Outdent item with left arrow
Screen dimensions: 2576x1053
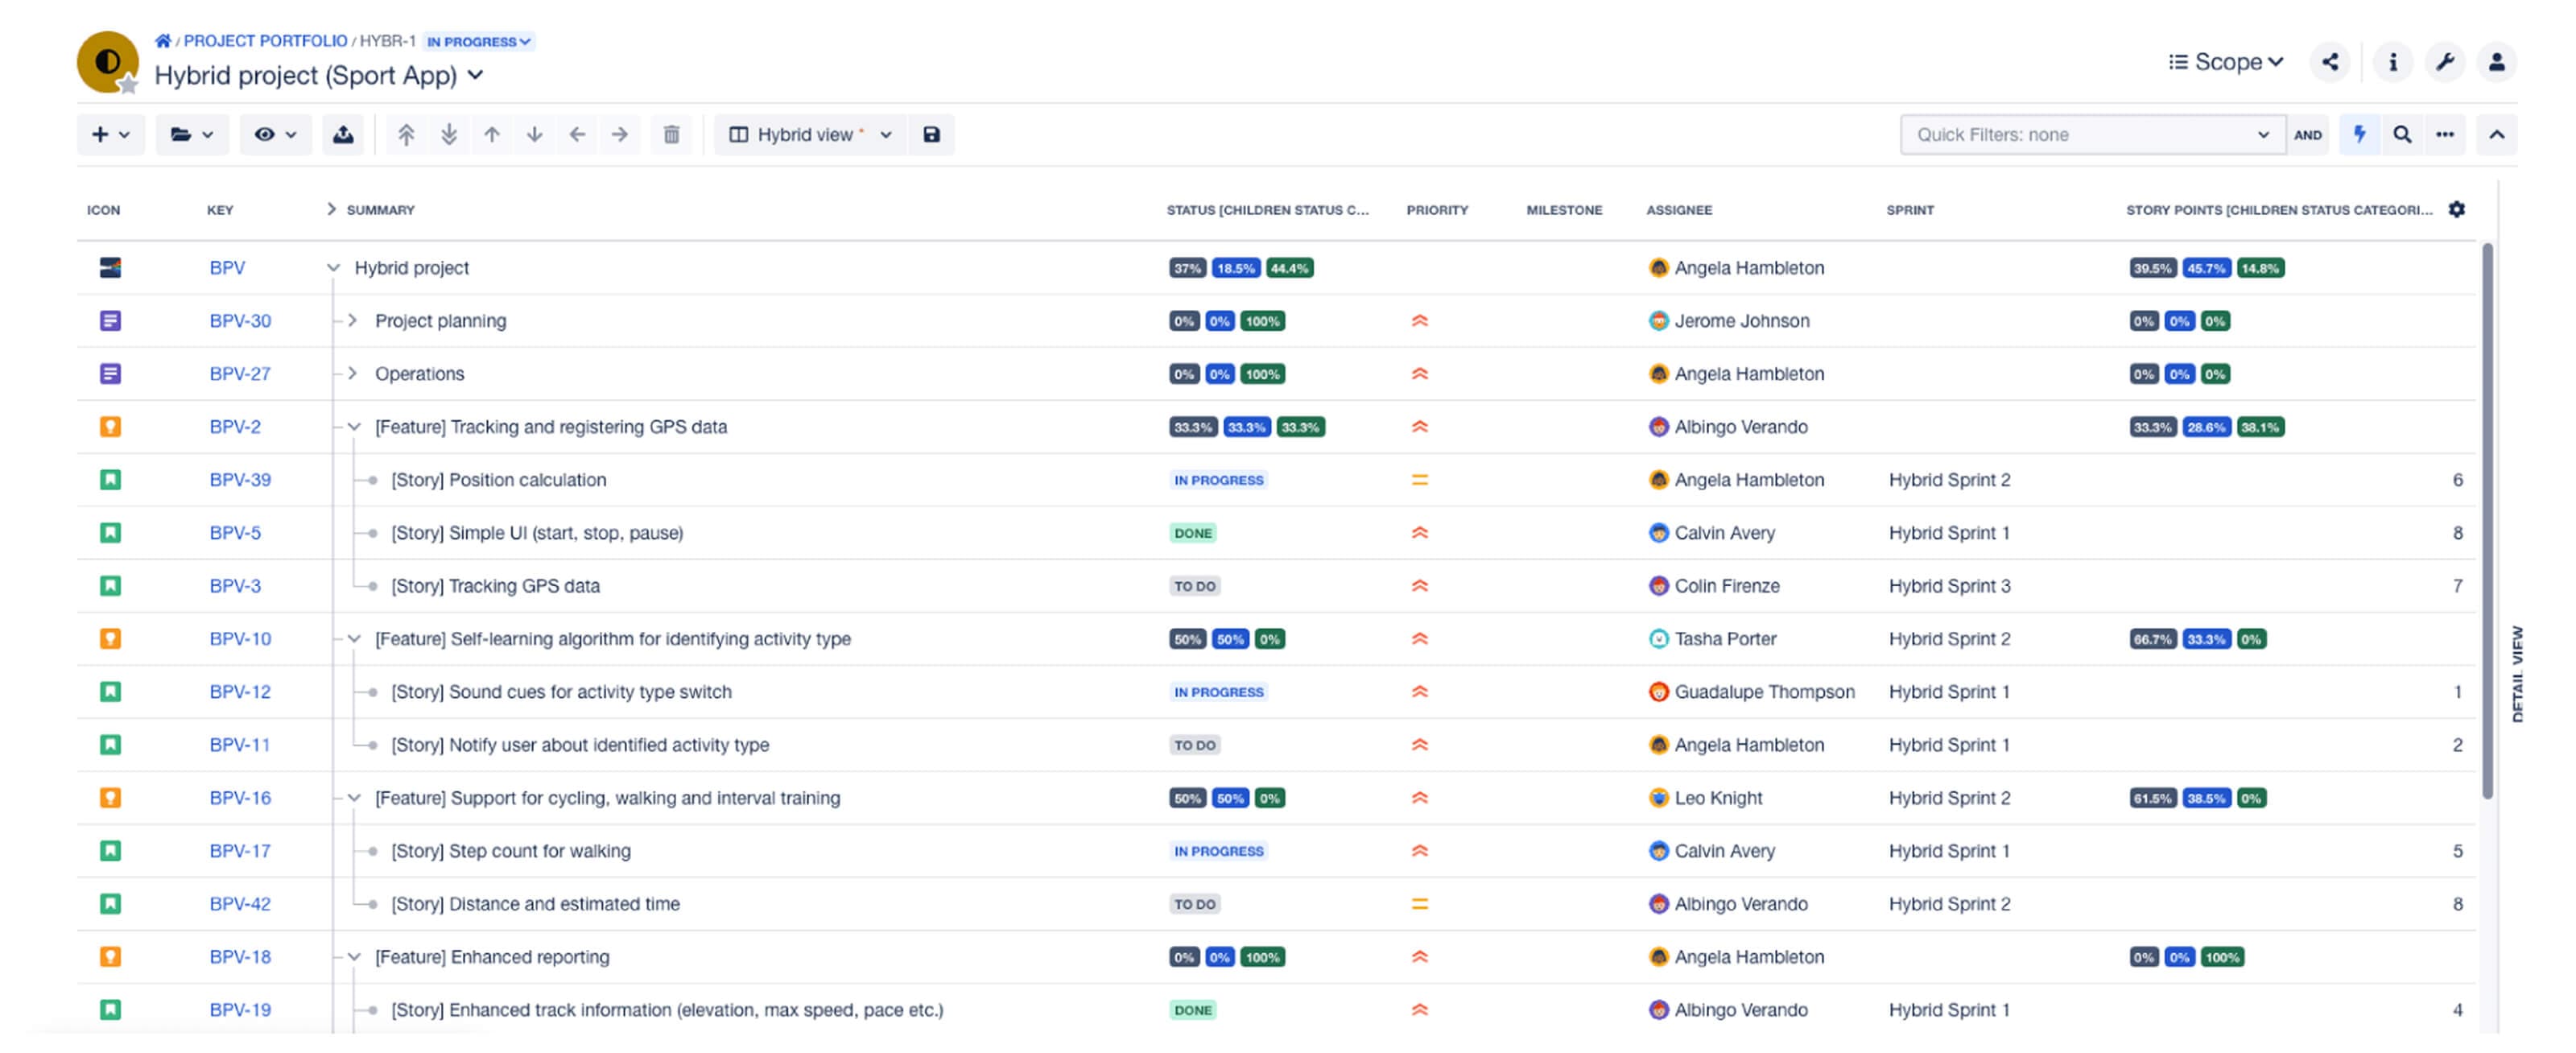coord(577,134)
